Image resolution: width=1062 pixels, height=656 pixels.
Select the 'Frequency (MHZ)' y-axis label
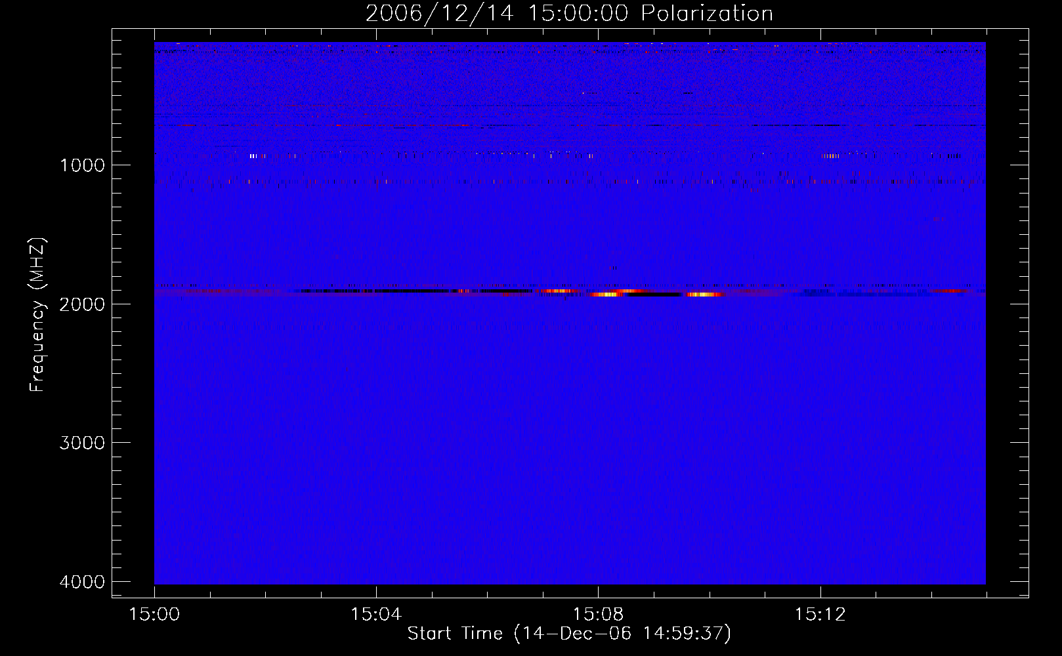(38, 315)
